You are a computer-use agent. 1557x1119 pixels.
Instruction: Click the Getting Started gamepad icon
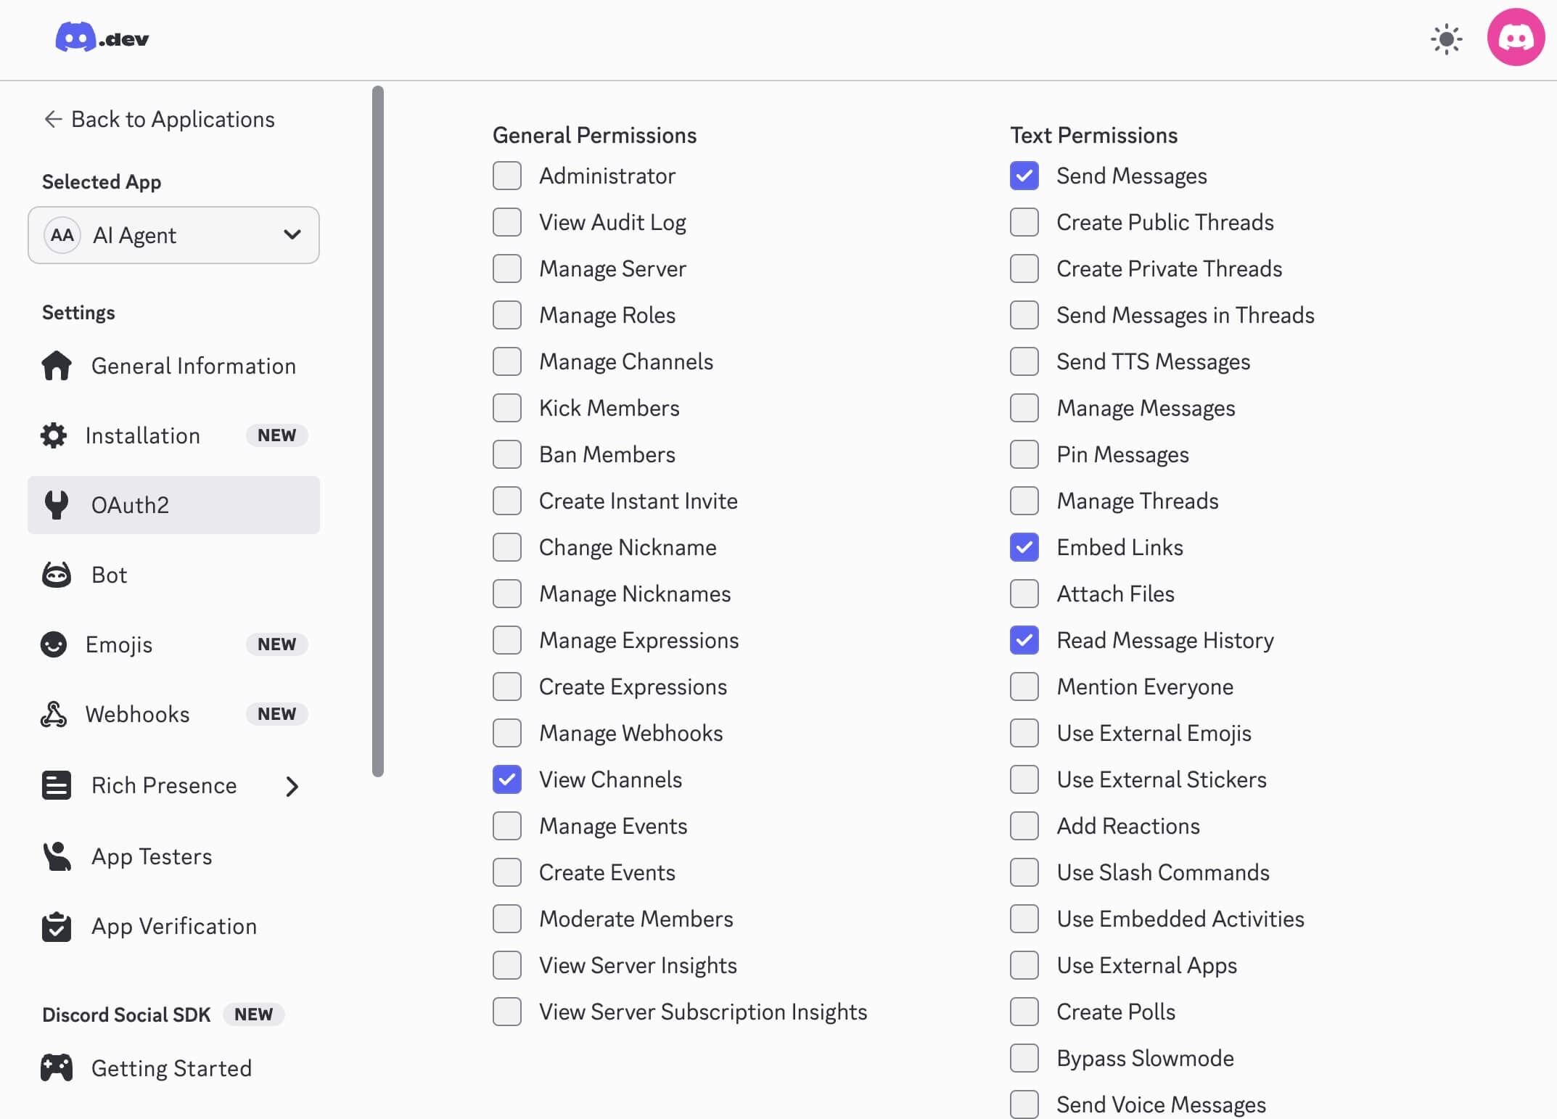click(57, 1068)
